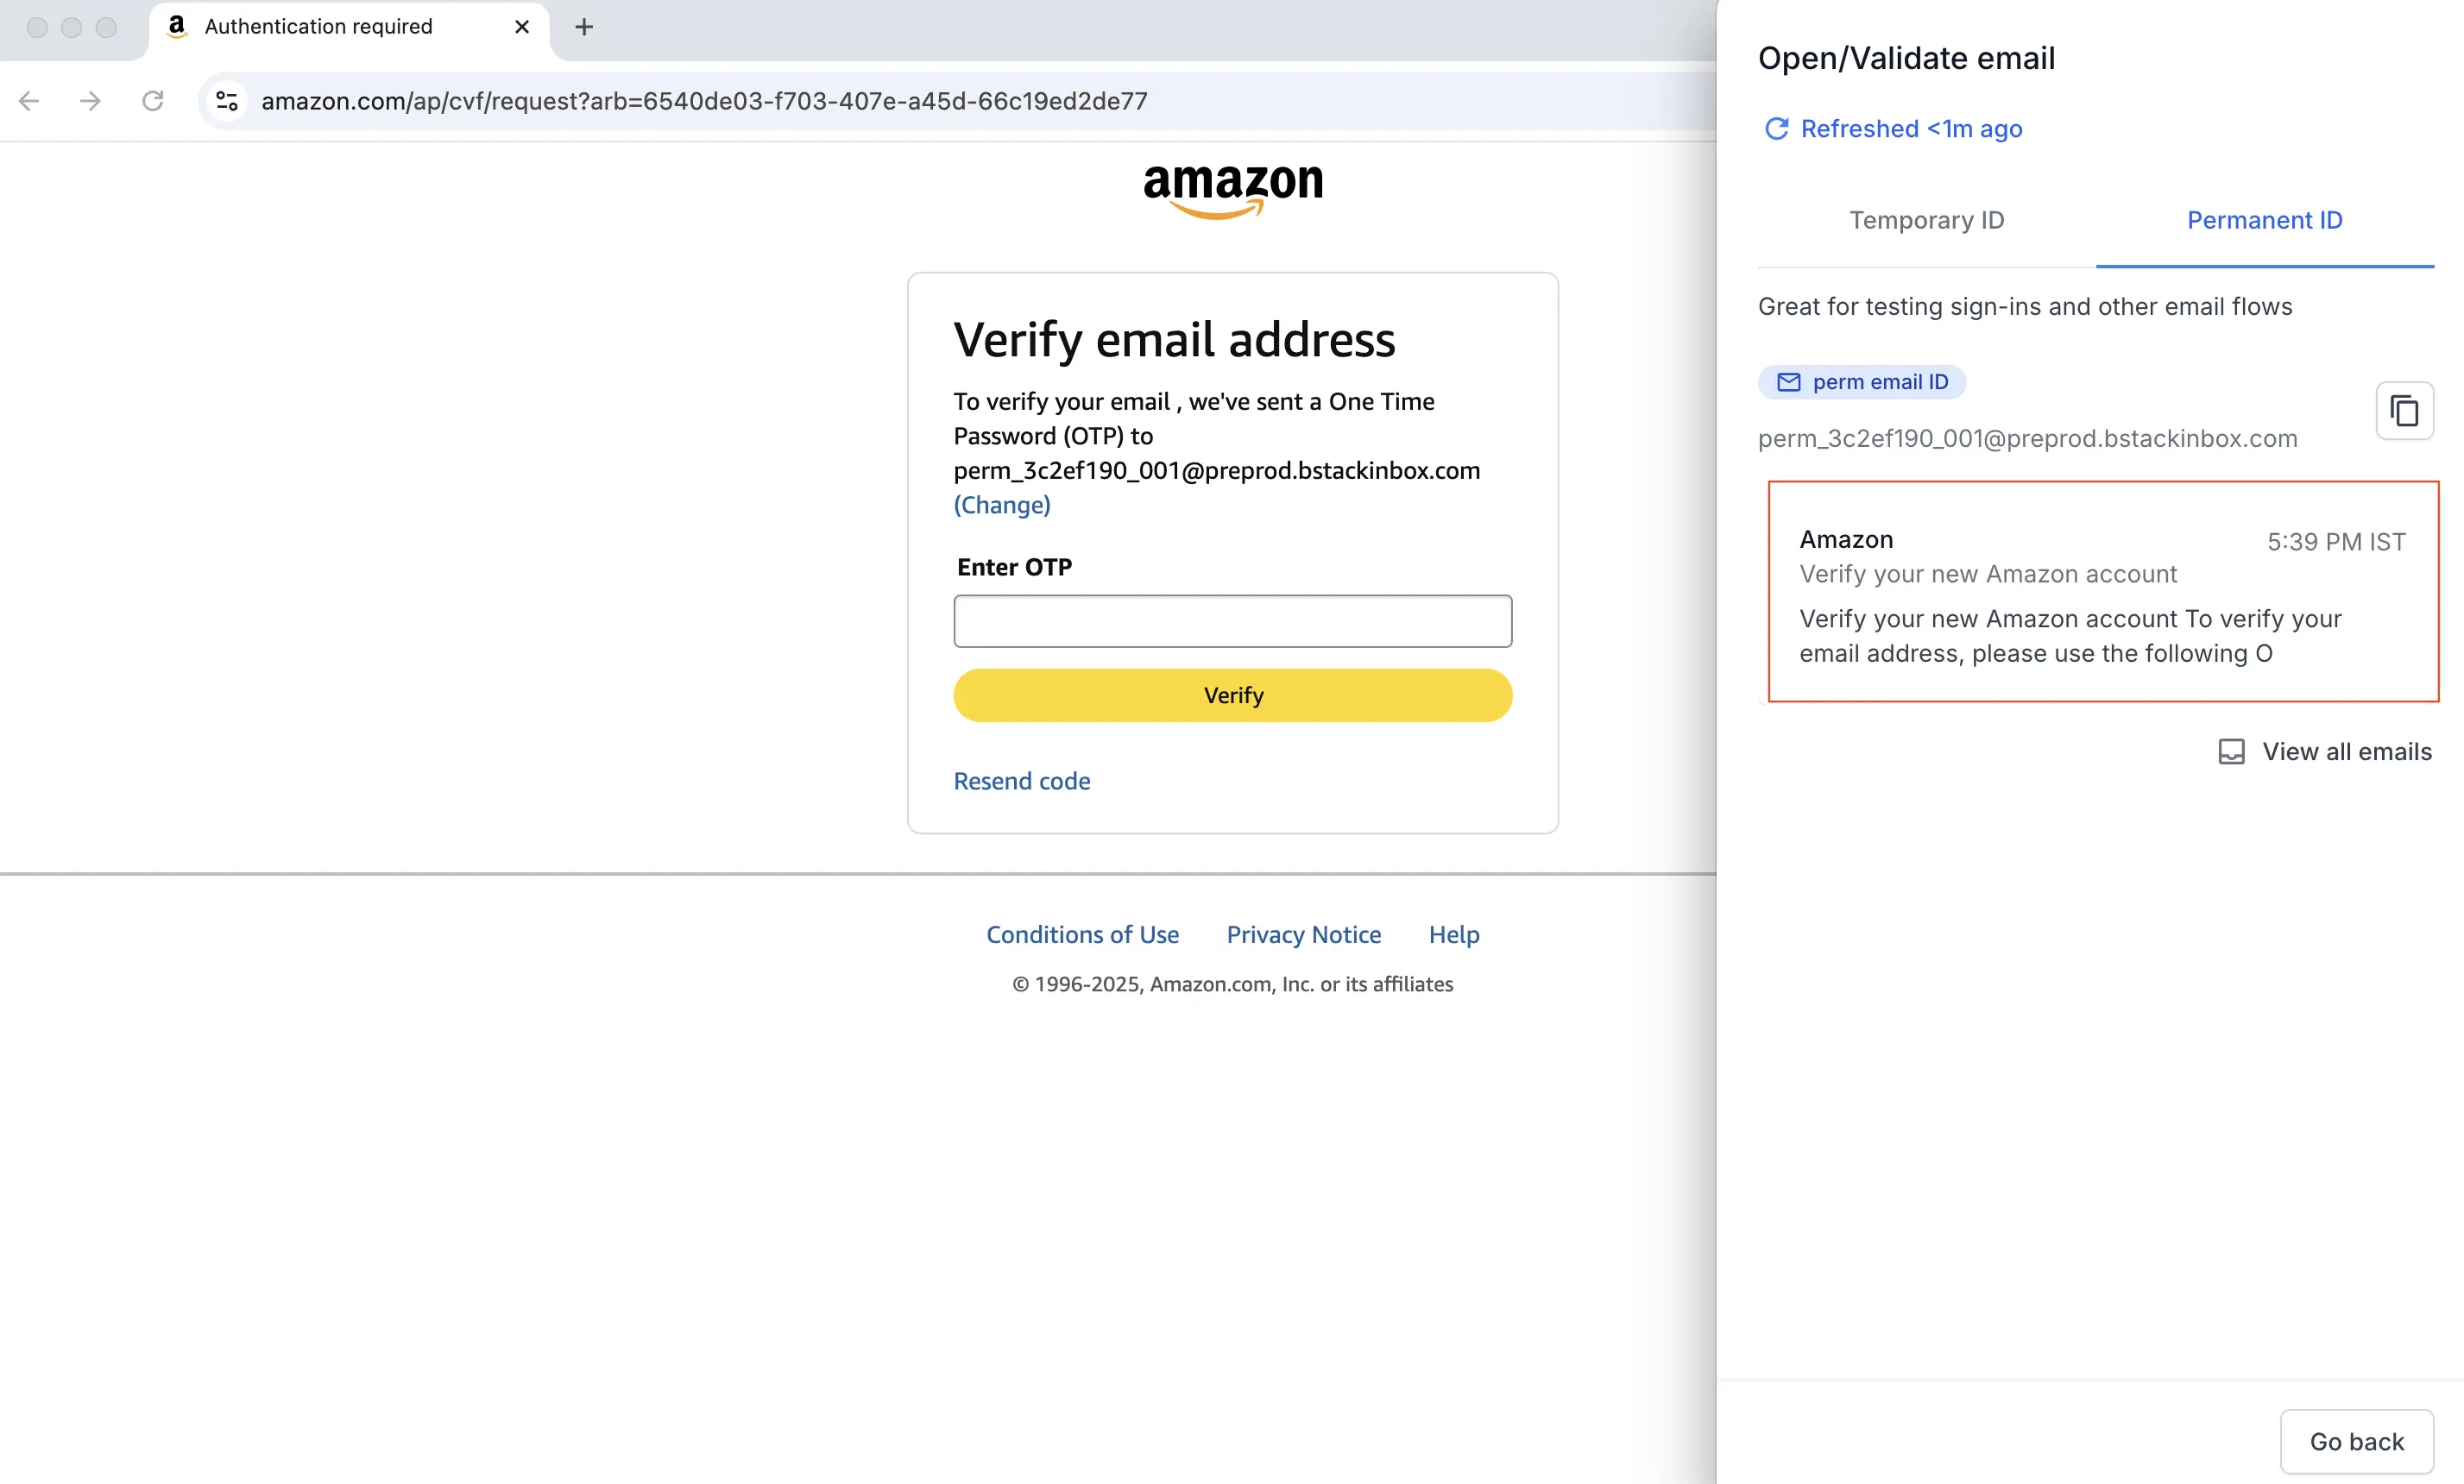Switch to the Temporary ID tab

point(1926,220)
